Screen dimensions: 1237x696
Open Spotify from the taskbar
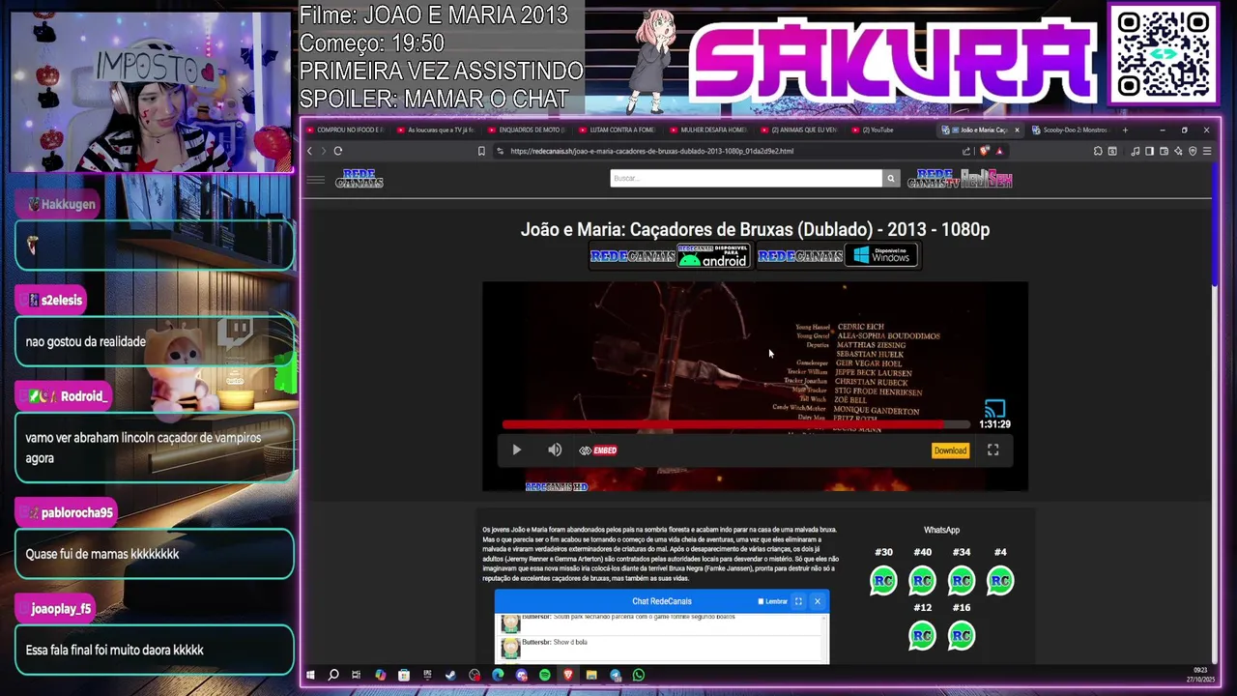click(545, 675)
